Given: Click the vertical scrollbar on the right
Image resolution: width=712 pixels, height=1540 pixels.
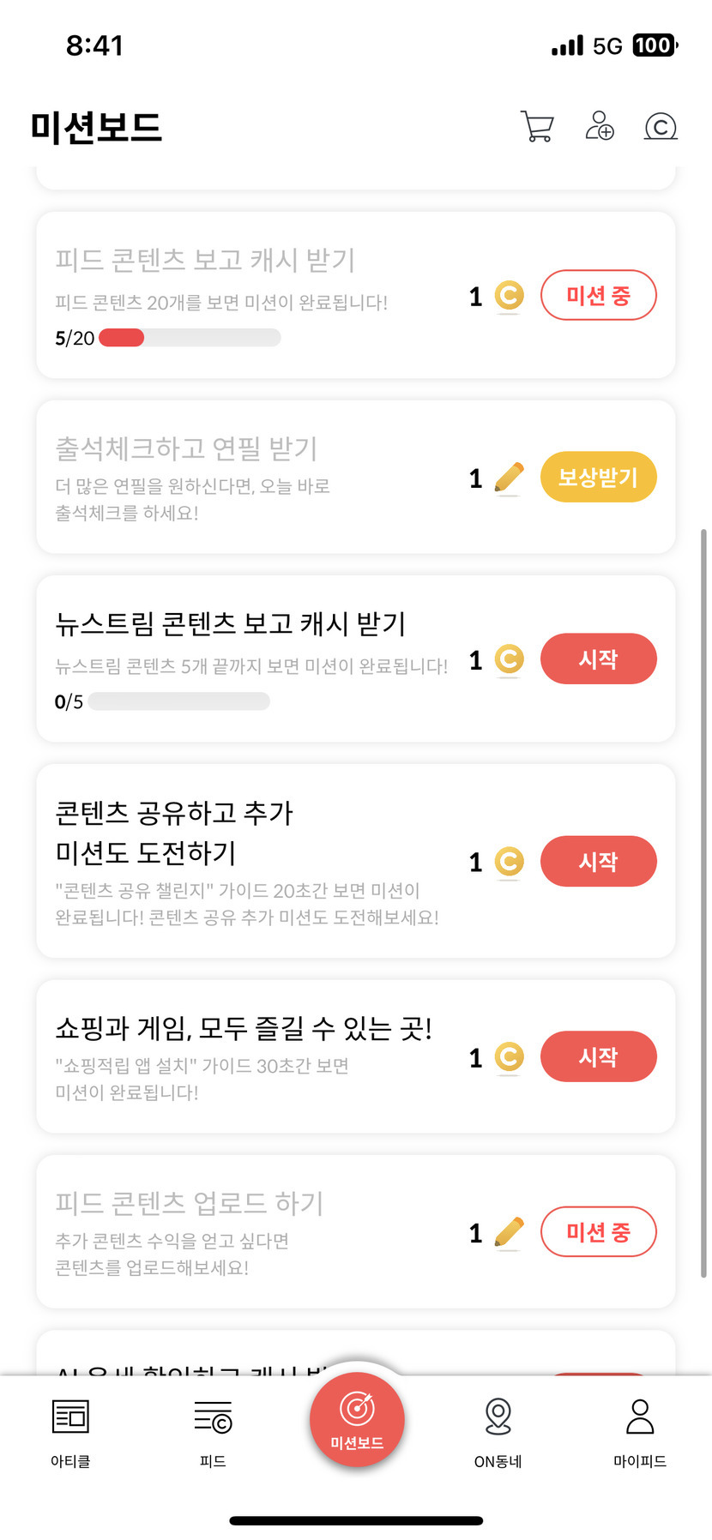Looking at the screenshot, I should coord(703,902).
